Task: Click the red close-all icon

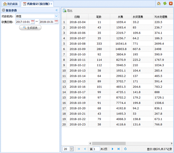Action: [171, 4]
